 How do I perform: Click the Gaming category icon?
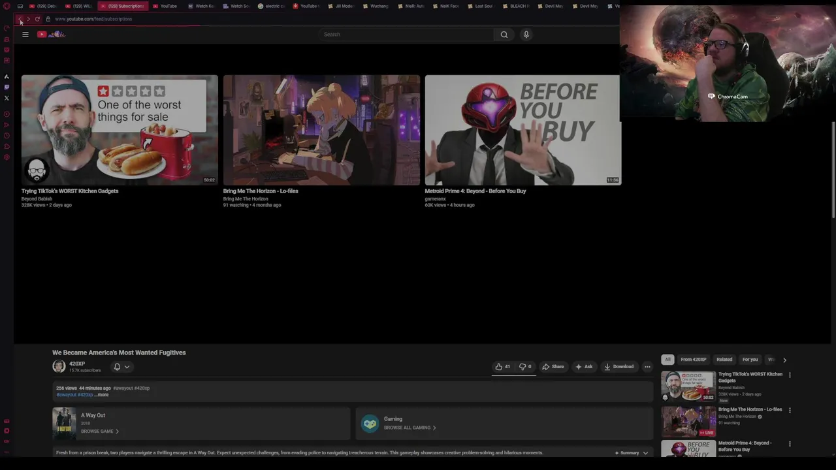[370, 424]
